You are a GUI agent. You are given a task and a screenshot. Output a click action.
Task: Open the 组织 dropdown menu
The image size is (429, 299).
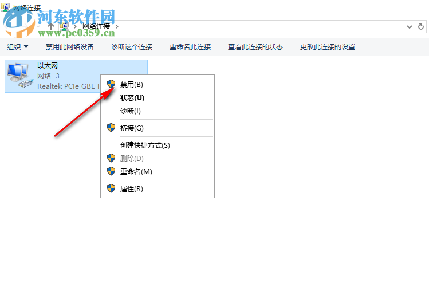tap(18, 47)
